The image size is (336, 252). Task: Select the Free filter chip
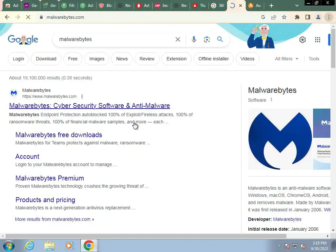click(x=73, y=59)
